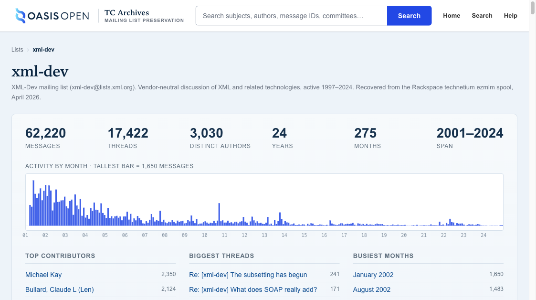Image resolution: width=536 pixels, height=300 pixels.
Task: Open thread 'The subsetting has begun'
Action: pos(248,275)
